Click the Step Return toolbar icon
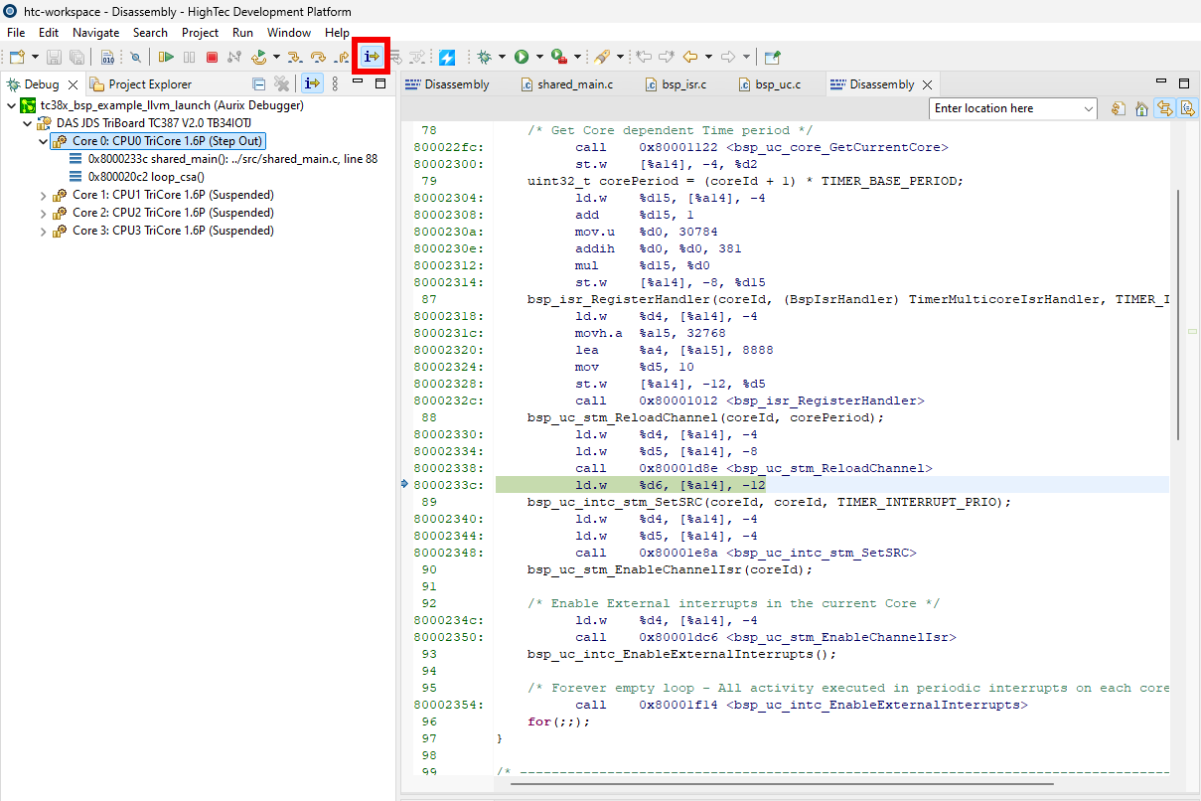The width and height of the screenshot is (1201, 801). coord(342,58)
